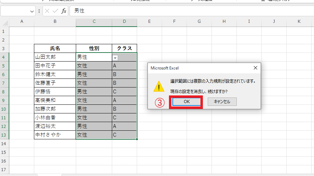
Task: Click the formula bar input showing 男性
Action: click(192, 11)
